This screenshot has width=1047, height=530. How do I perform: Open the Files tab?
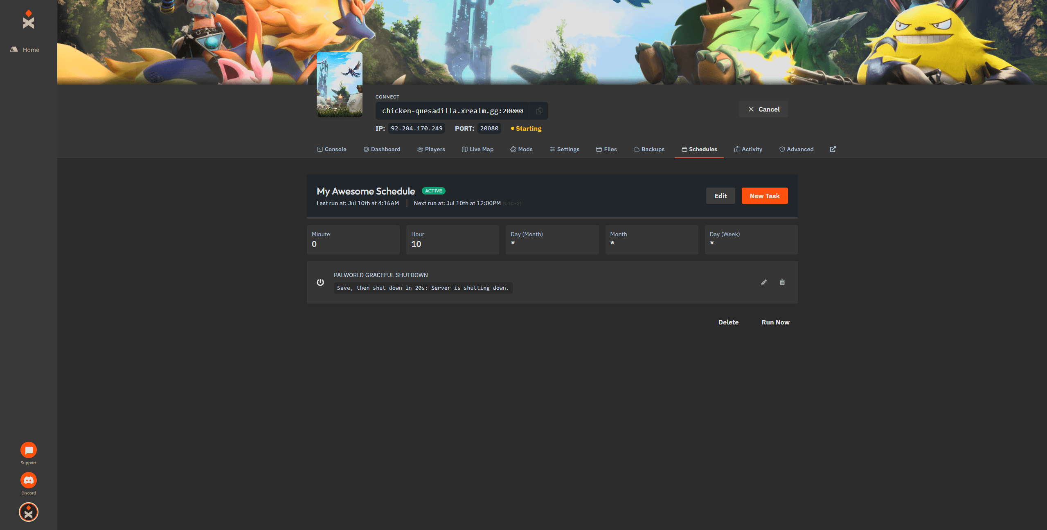point(606,149)
